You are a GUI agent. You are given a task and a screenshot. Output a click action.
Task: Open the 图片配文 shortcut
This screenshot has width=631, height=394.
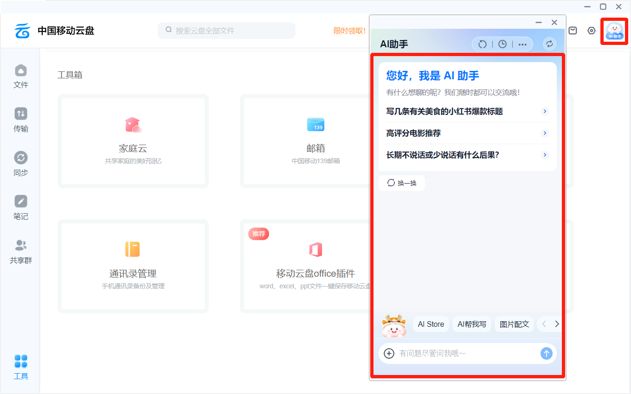pos(515,324)
